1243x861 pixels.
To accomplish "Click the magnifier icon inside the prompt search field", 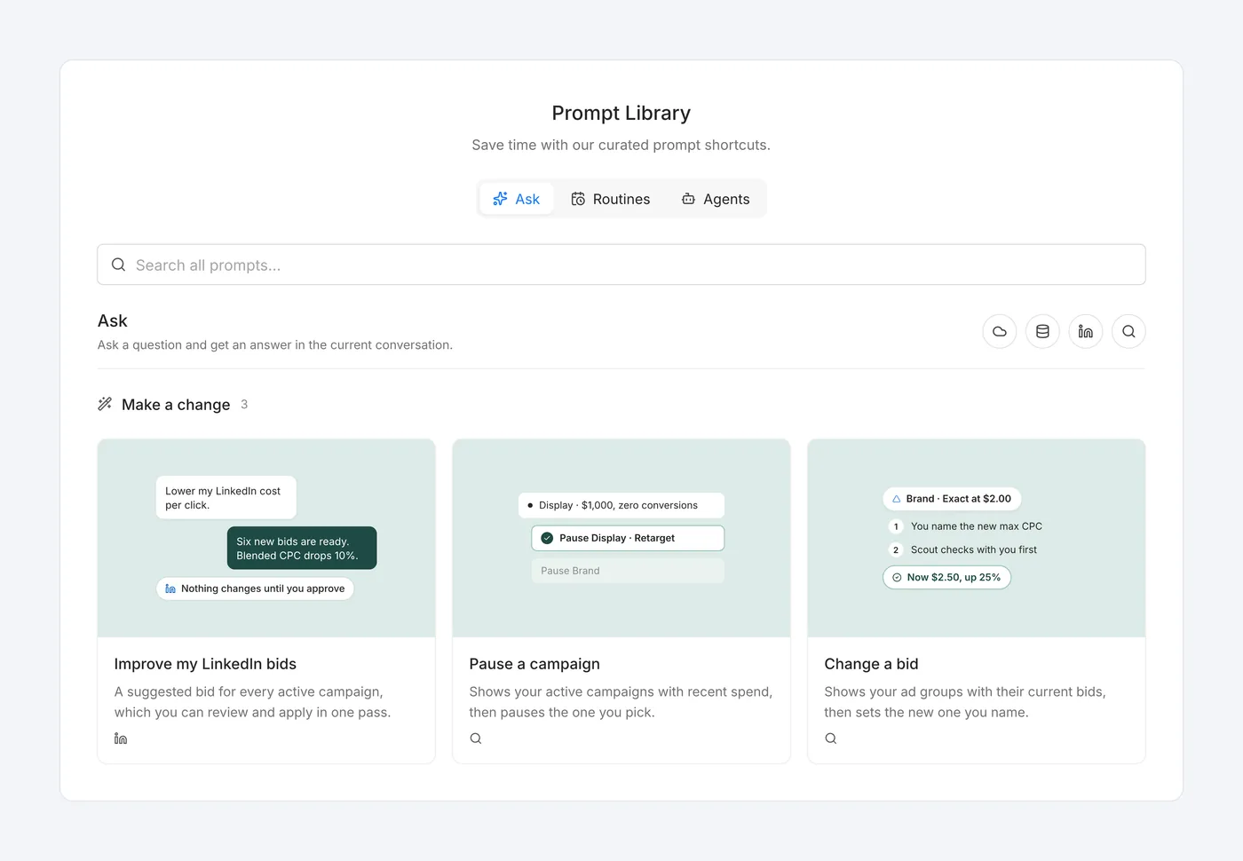I will 118,265.
